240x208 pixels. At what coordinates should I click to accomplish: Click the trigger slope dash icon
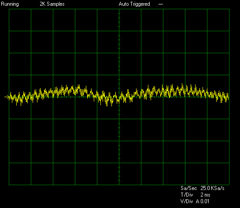[x=161, y=4]
